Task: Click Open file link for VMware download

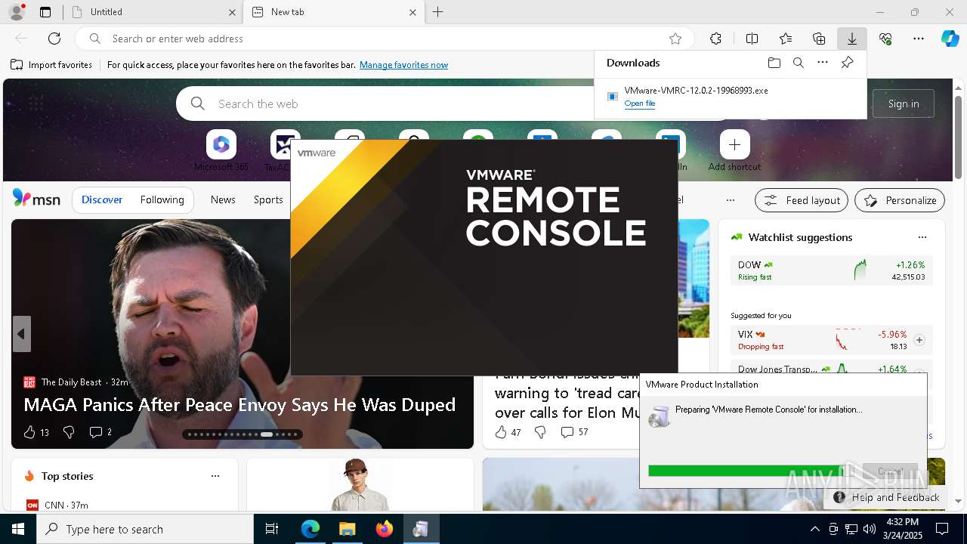Action: pos(640,104)
